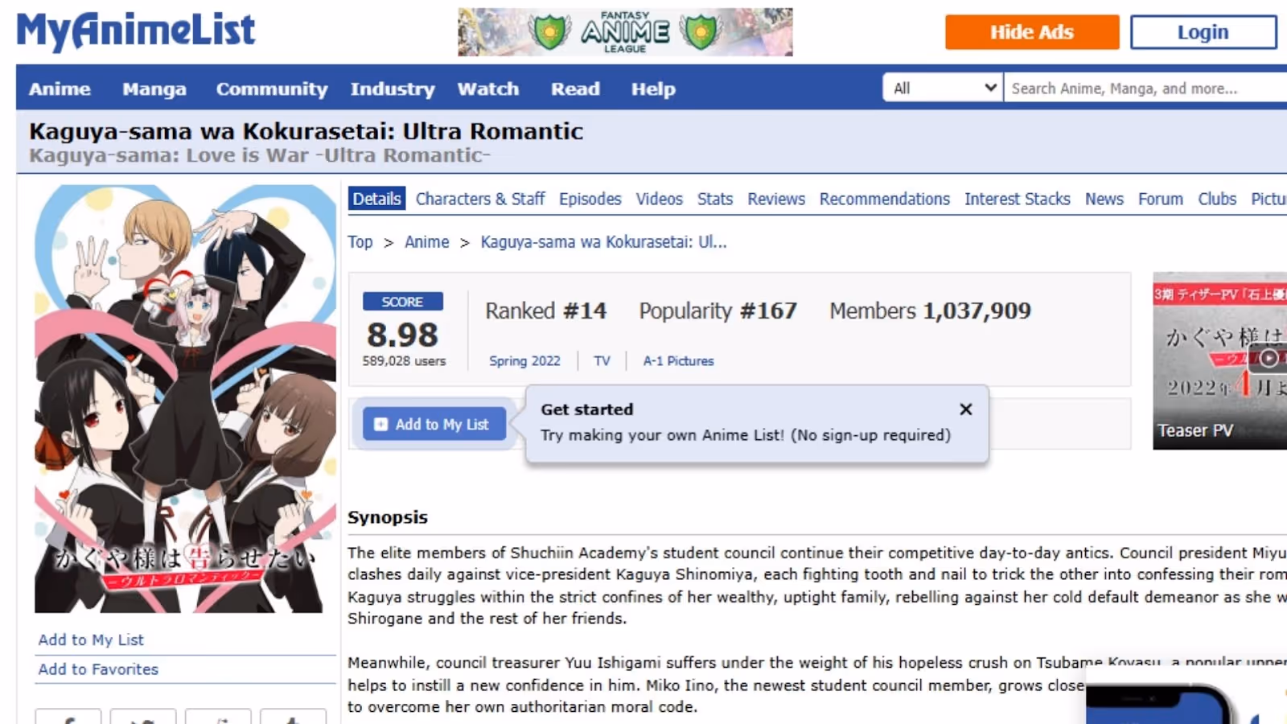Open the Reviews tab
The image size is (1287, 724).
(776, 199)
